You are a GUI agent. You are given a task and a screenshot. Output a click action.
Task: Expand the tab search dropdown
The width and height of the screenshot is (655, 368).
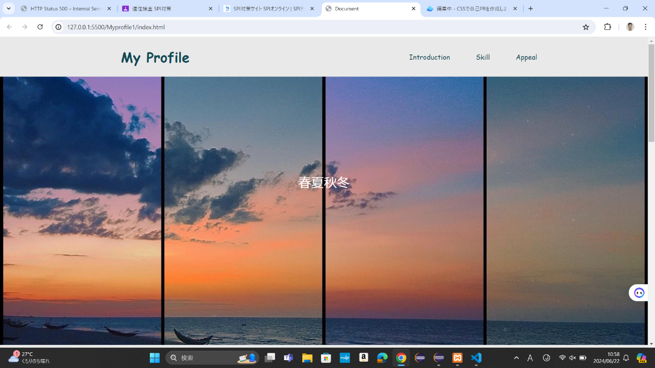tap(8, 8)
